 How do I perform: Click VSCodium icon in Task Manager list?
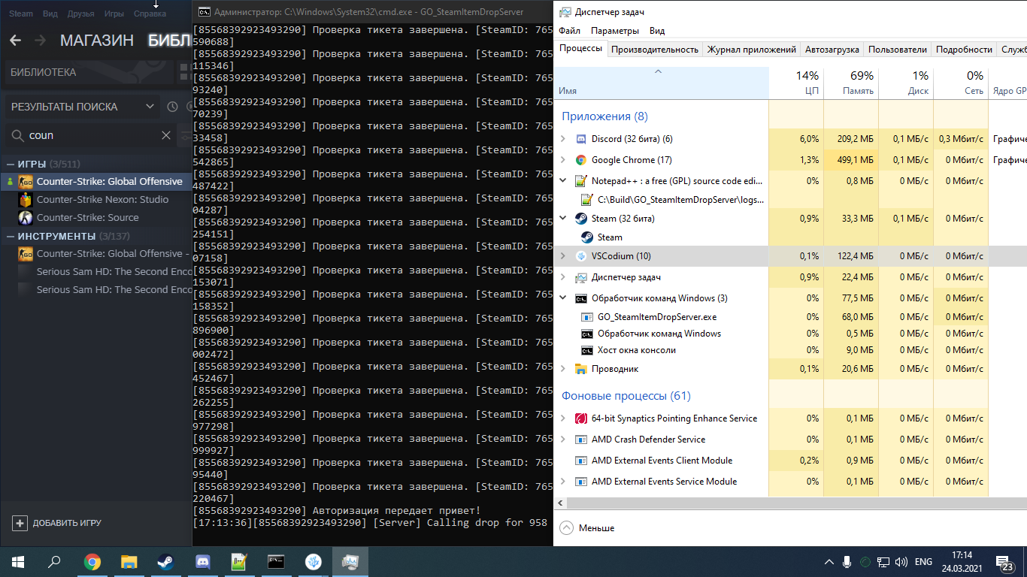(580, 256)
